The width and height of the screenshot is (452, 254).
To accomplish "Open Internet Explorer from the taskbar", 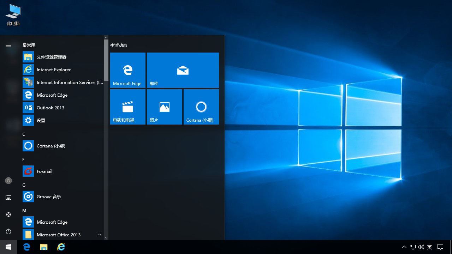I will pyautogui.click(x=61, y=247).
